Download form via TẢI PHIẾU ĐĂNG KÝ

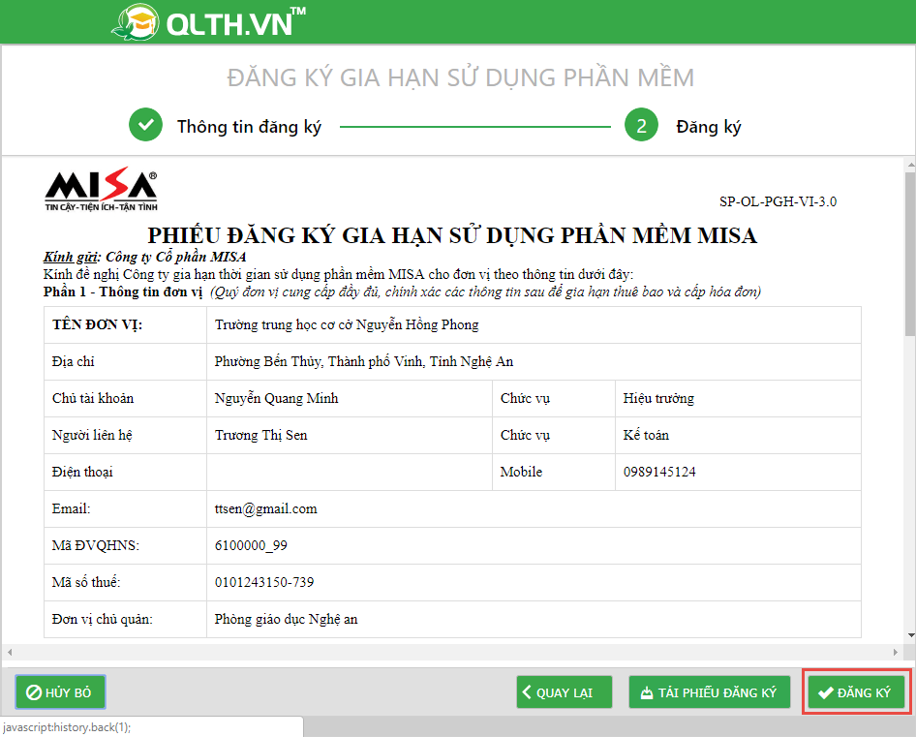tap(709, 692)
